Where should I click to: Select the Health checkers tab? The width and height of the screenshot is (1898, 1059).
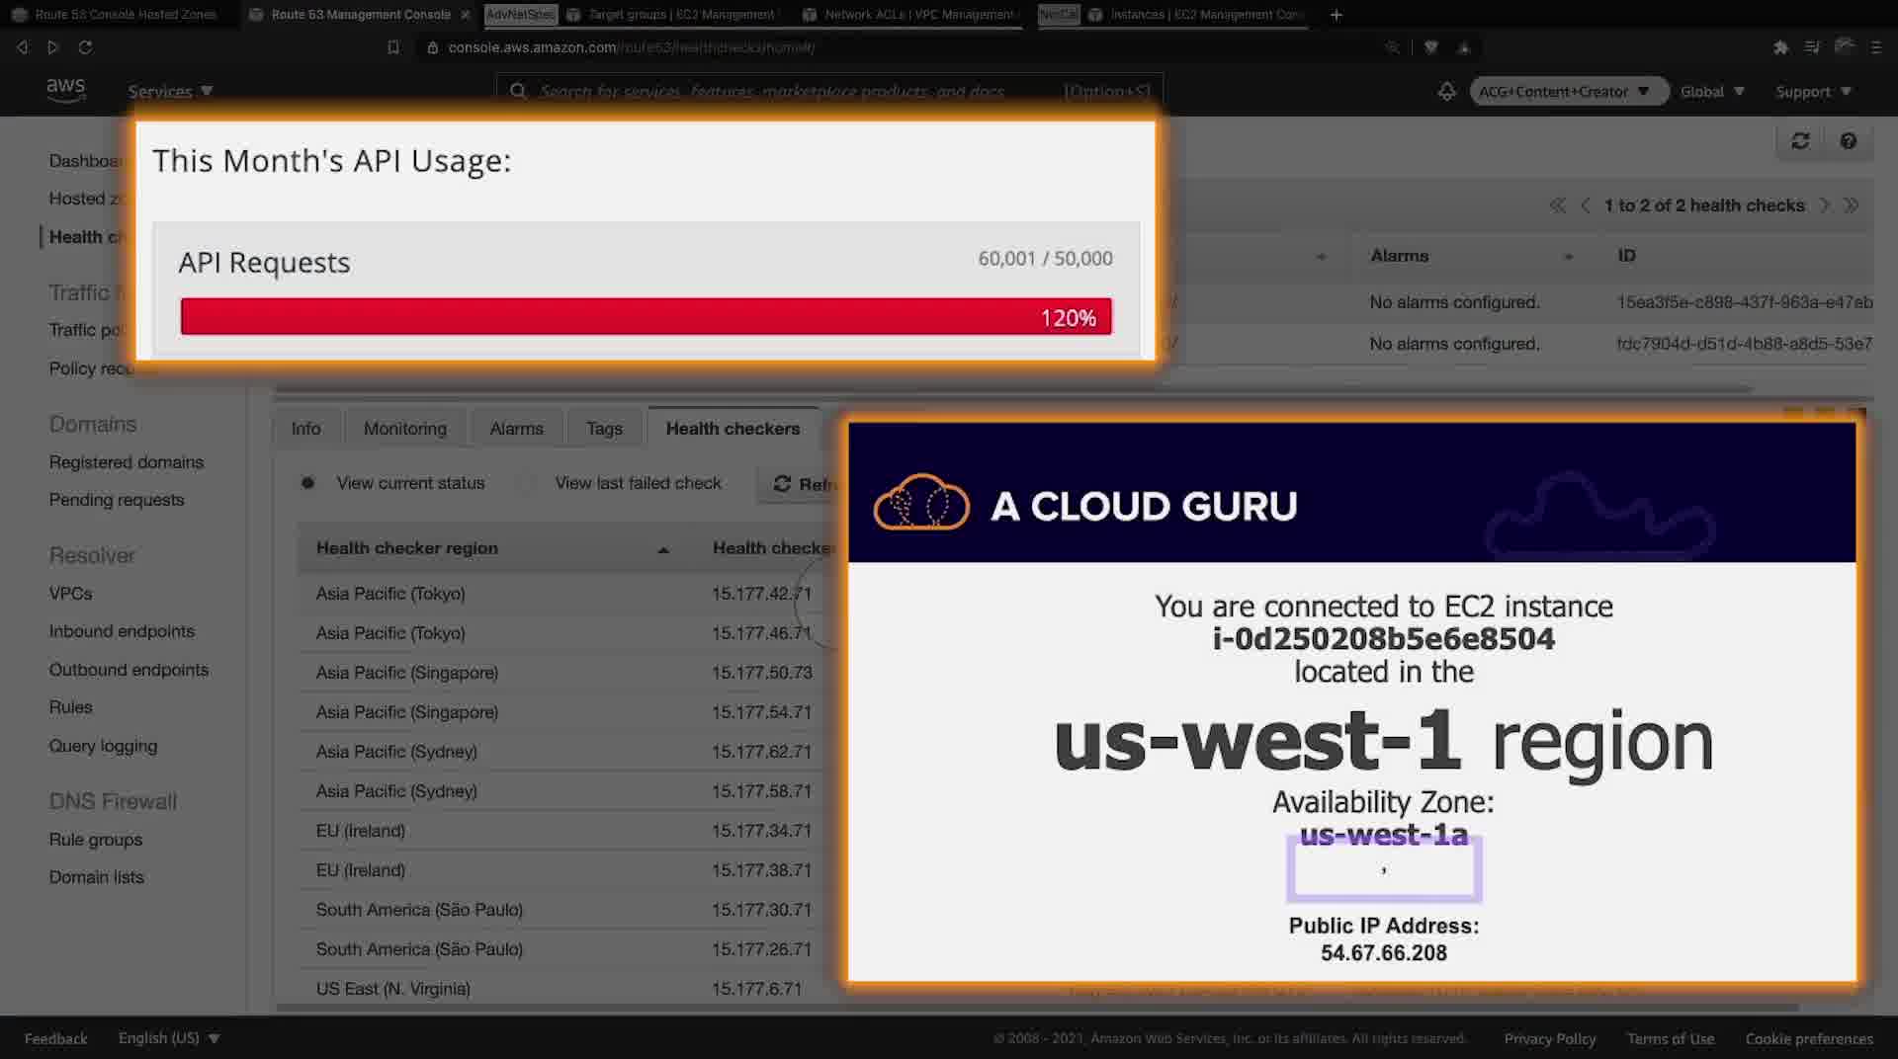733,429
